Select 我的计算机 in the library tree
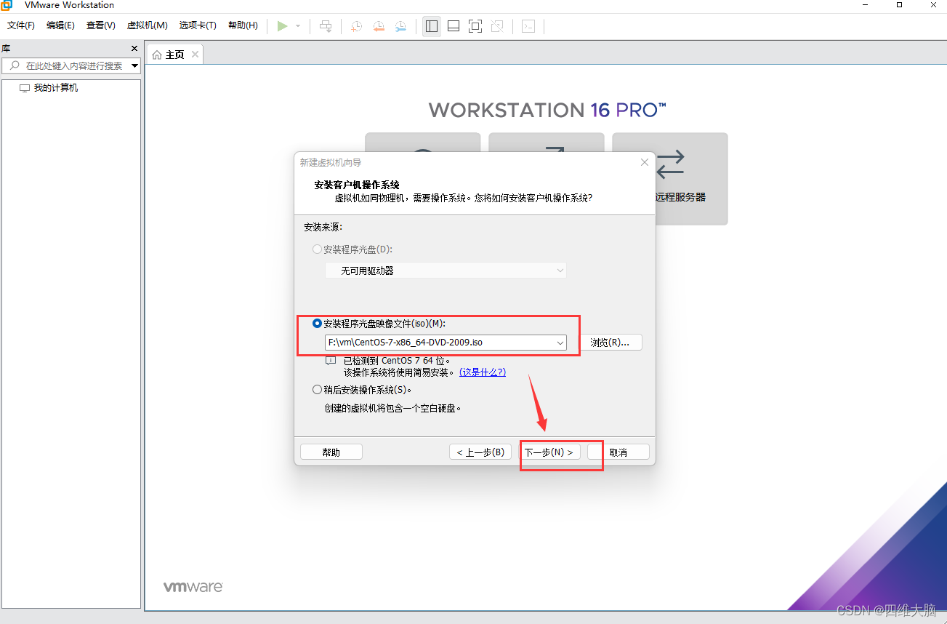The width and height of the screenshot is (947, 624). [x=56, y=88]
